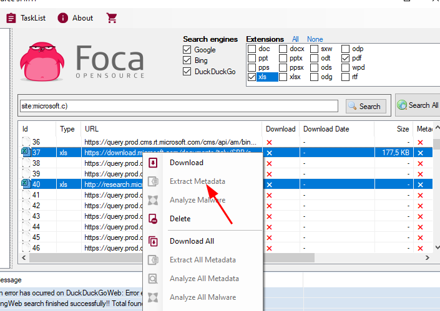Image resolution: width=440 pixels, height=311 pixels.
Task: Open the TaskList clipboard icon
Action: pyautogui.click(x=11, y=18)
